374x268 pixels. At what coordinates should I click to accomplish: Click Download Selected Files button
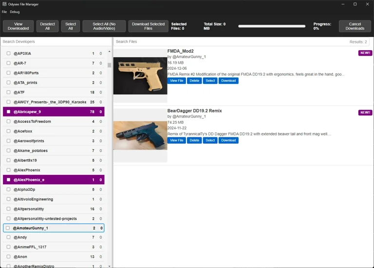point(148,26)
